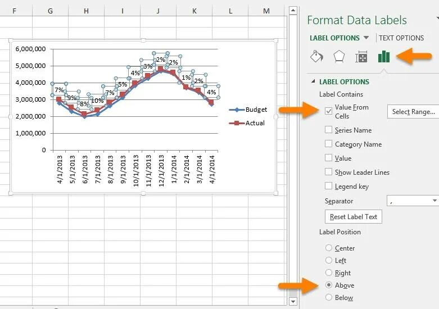Click the 7% data label at 4/1/2013
The image size is (439, 309).
tap(59, 90)
